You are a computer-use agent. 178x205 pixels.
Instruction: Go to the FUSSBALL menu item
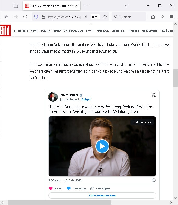click(x=103, y=31)
